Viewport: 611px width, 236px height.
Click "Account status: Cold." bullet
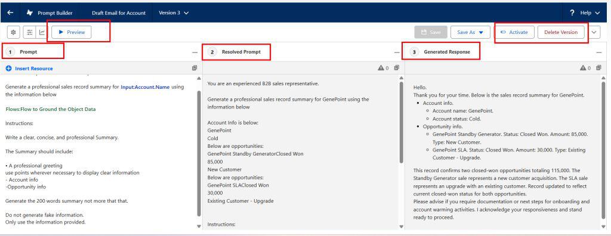(x=456, y=119)
